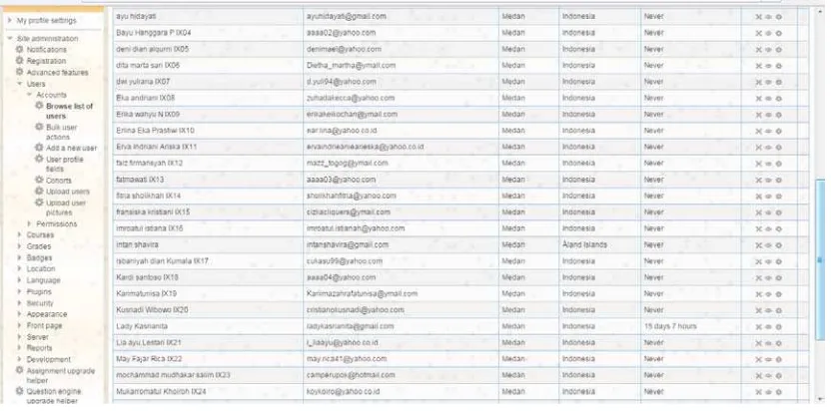
Task: Delete user deni dian alqurni IX05
Action: click(x=758, y=50)
